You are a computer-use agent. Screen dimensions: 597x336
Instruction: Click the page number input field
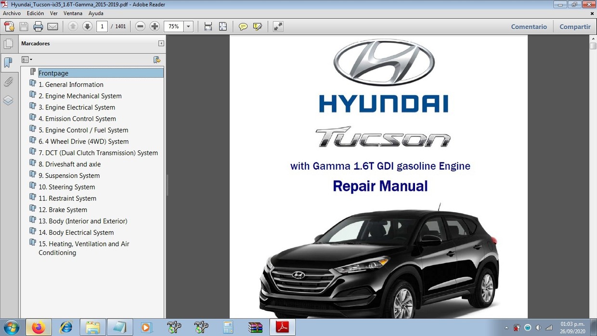click(x=102, y=27)
